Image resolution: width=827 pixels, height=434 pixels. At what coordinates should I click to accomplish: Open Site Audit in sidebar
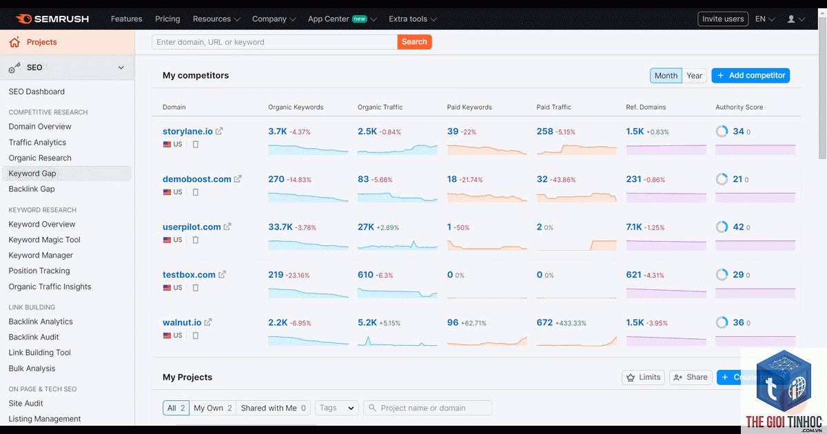[x=26, y=404]
